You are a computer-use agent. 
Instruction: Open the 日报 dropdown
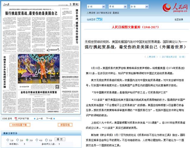[96, 7]
